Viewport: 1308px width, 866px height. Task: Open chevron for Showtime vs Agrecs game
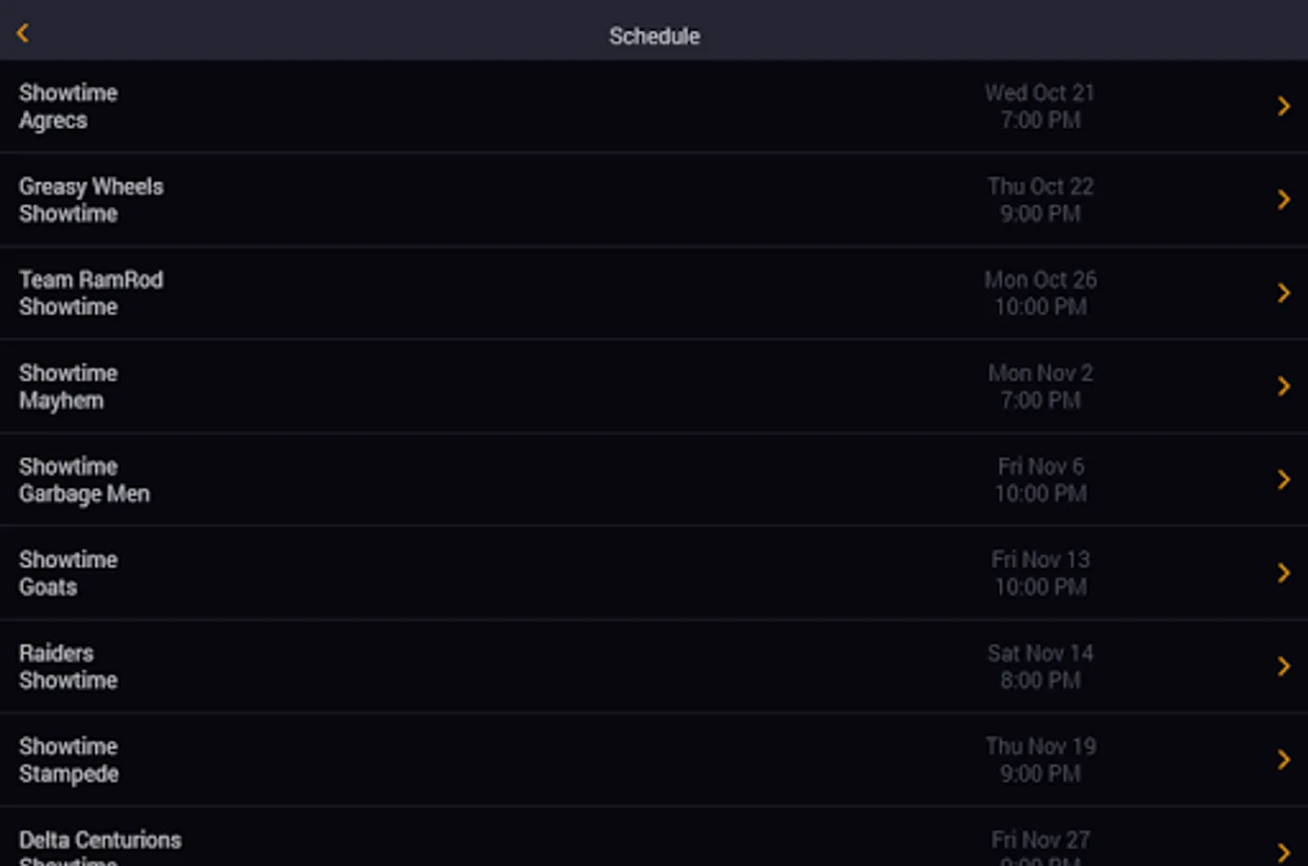[1283, 106]
